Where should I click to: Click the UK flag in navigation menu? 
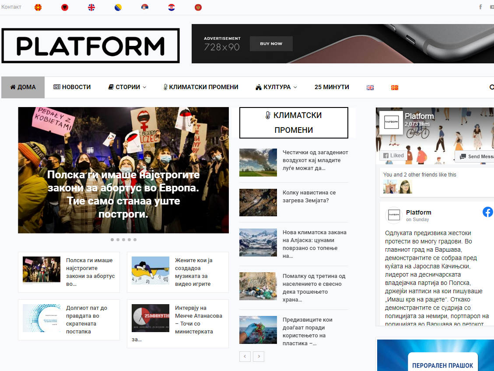click(x=370, y=87)
